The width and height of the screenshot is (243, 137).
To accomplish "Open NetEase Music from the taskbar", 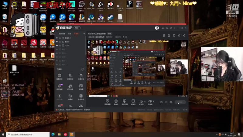I will (65, 134).
